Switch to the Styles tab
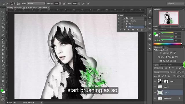Screen dimensions: 185x104 tap(166, 47)
